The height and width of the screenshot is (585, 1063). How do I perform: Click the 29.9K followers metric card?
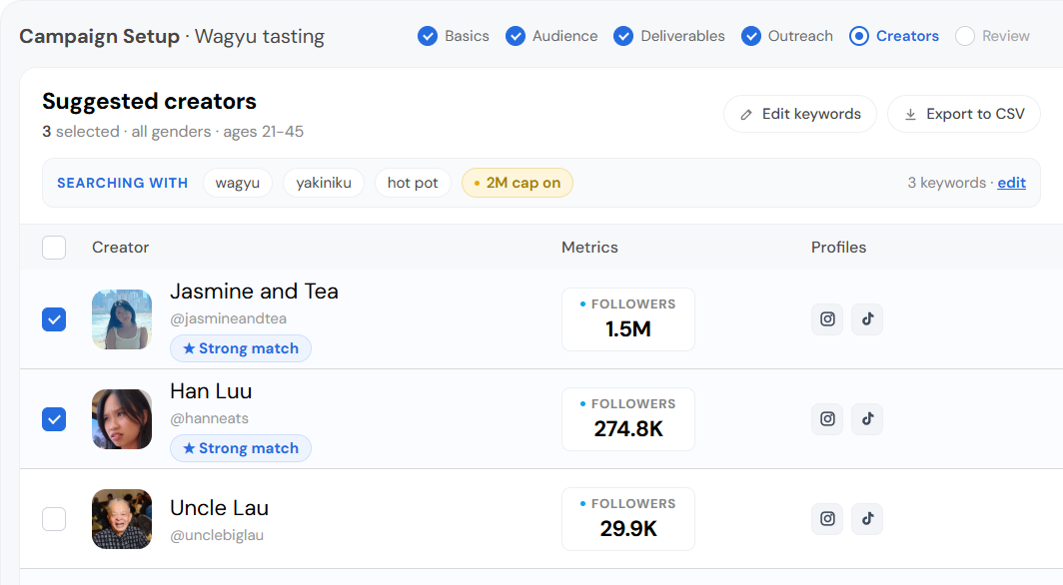coord(627,519)
